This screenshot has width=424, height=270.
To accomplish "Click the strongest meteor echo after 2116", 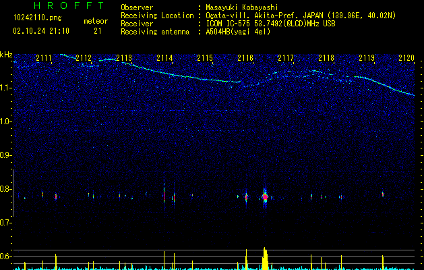I will (265, 197).
